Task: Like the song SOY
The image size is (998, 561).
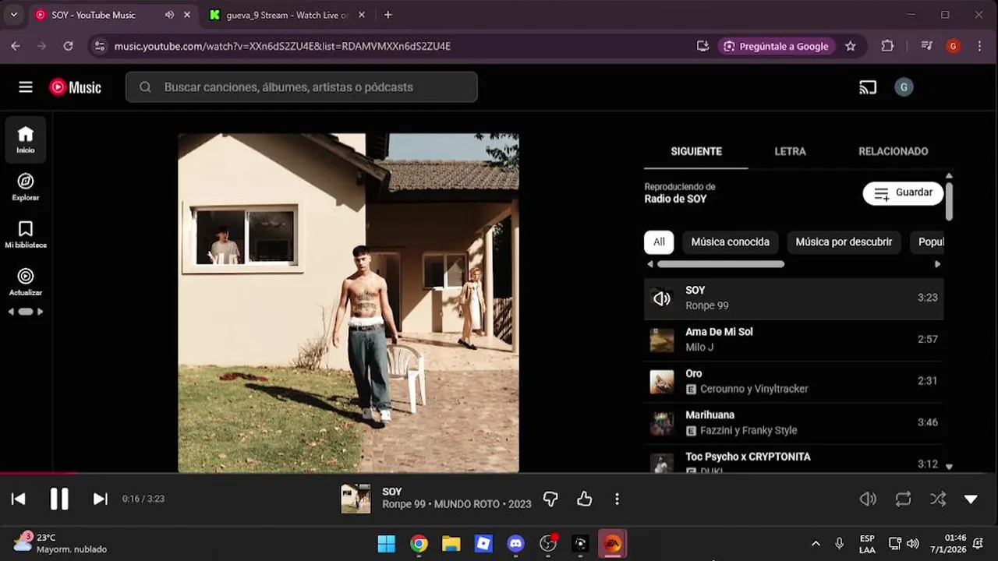Action: pos(584,499)
